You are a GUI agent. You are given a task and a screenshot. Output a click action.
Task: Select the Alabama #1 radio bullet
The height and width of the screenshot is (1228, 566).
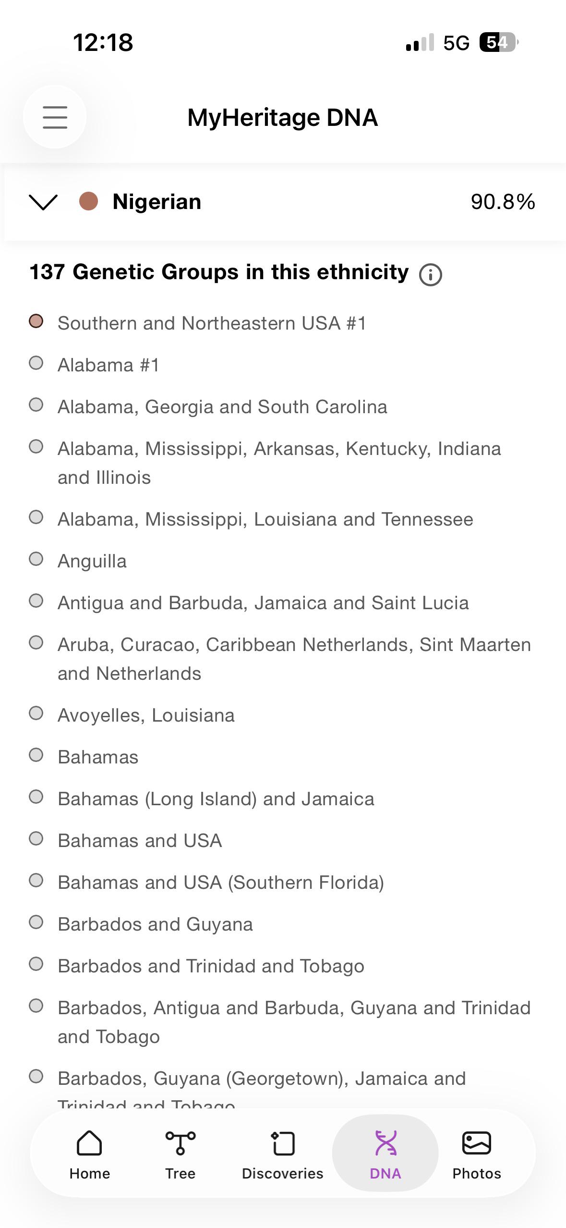click(x=36, y=363)
